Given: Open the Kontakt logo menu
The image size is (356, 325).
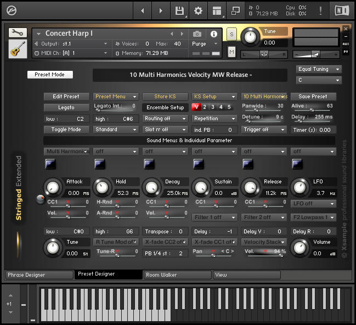Looking at the screenshot, I should 12,10.
